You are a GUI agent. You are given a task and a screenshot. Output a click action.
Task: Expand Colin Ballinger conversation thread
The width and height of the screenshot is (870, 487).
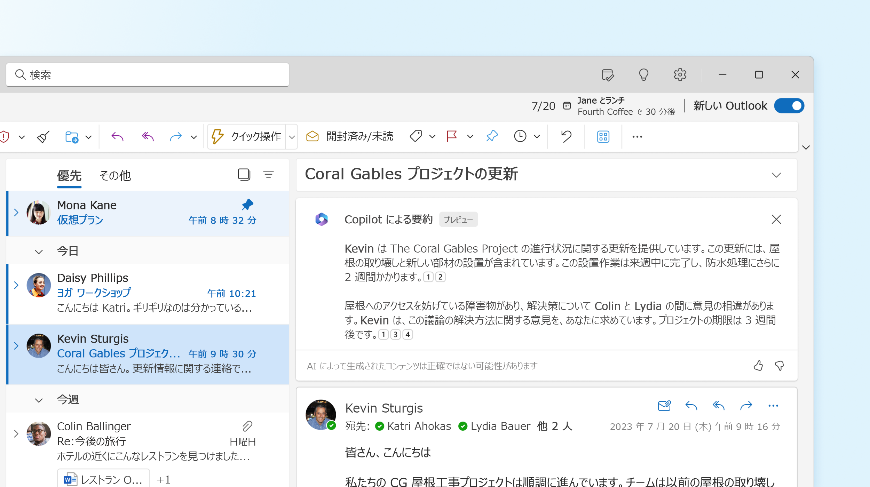16,433
